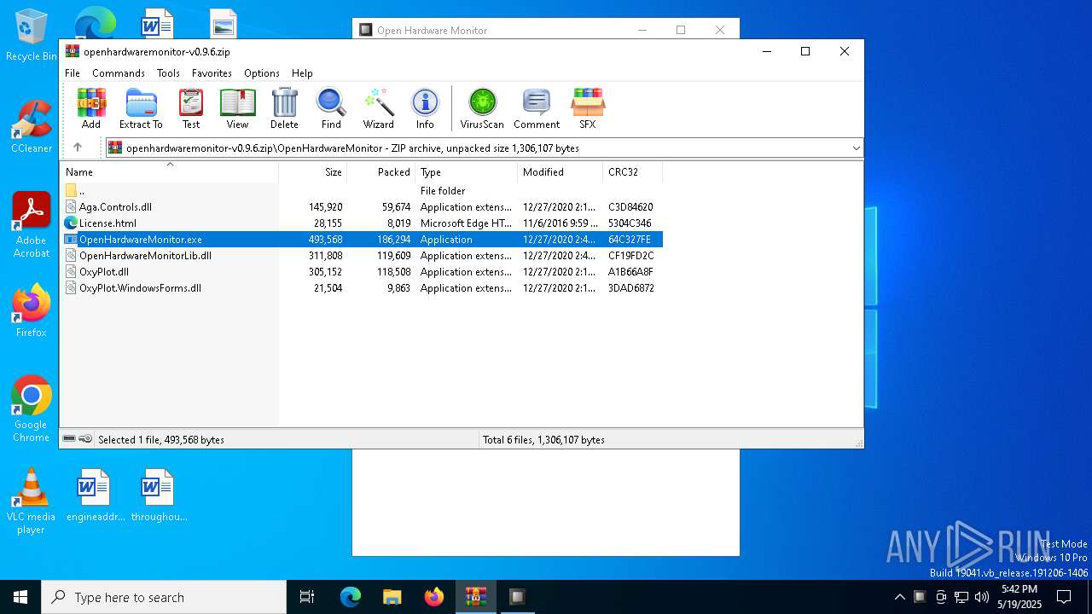Screen dimensions: 1092x614
Task: Open Firefox desktop shortcut
Action: [x=31, y=311]
